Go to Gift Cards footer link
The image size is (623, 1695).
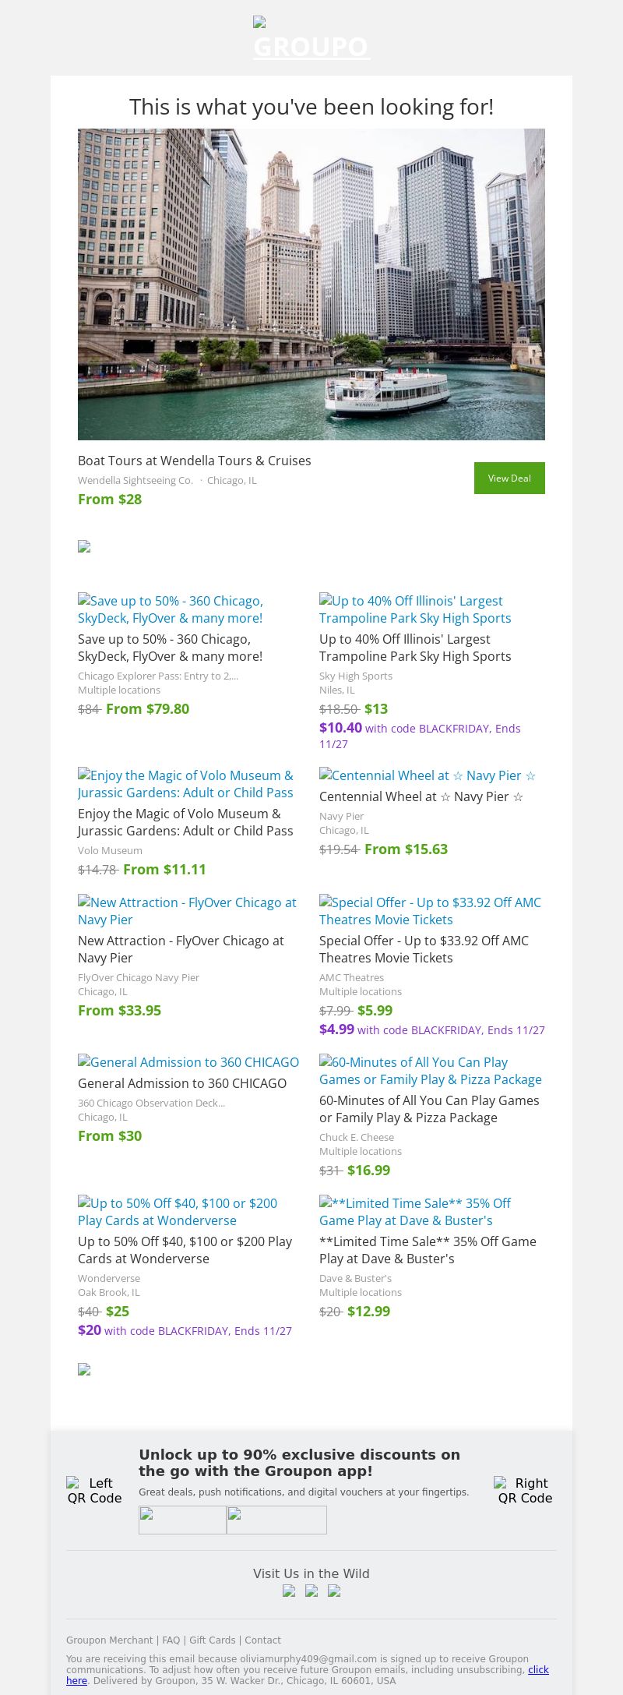213,1640
